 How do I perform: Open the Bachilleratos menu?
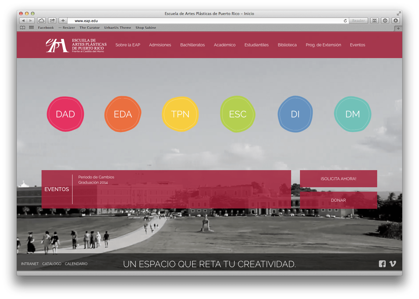tap(192, 45)
